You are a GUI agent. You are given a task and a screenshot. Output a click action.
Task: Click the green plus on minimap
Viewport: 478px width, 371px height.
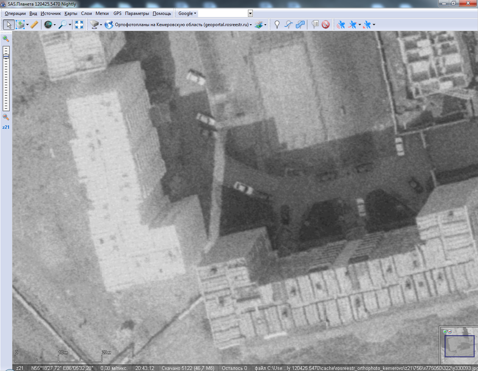[x=445, y=331]
